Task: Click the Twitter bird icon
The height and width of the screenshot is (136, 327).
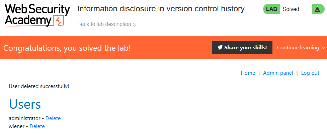Action: click(220, 47)
